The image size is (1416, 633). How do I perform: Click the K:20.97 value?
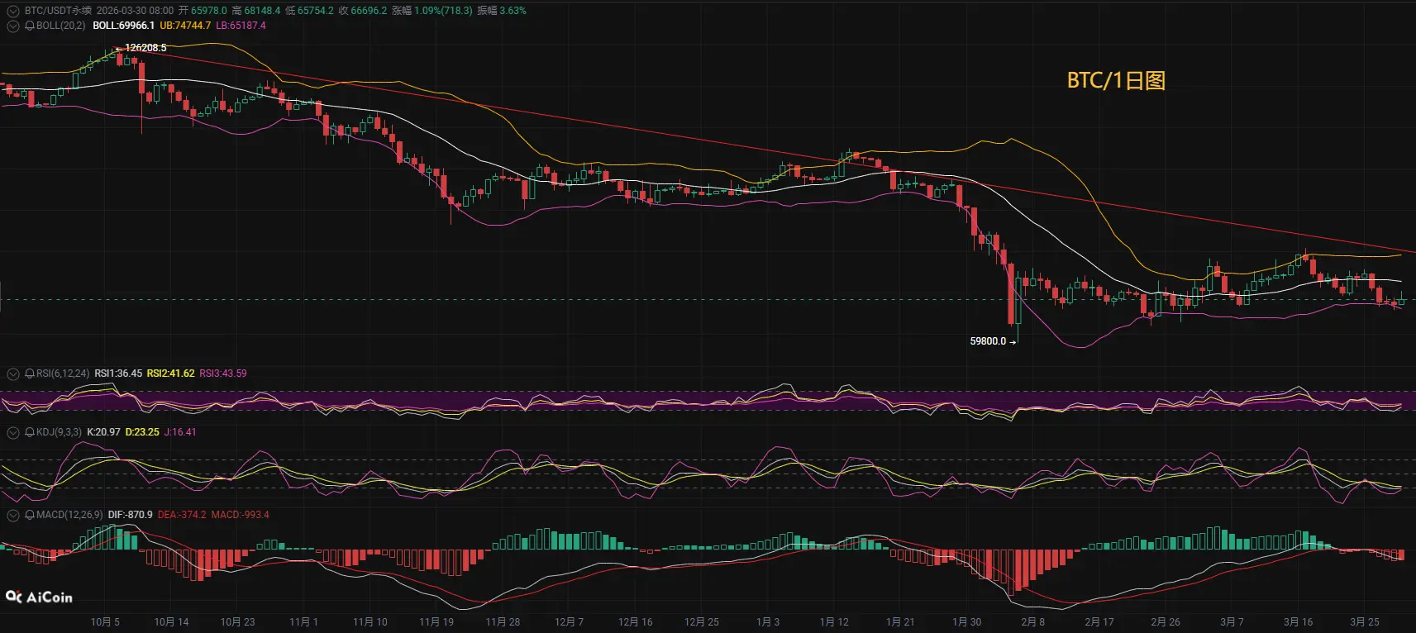point(103,432)
